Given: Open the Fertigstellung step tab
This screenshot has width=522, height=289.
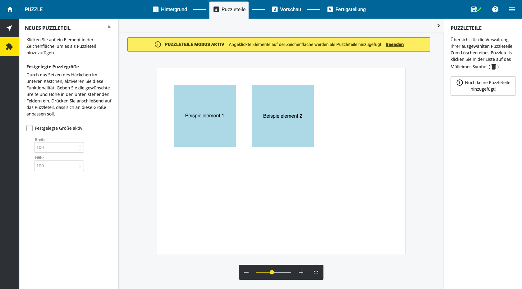Looking at the screenshot, I should (346, 9).
